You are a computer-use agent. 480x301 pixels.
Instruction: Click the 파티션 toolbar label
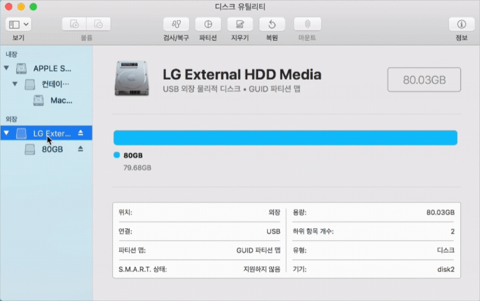pyautogui.click(x=208, y=38)
